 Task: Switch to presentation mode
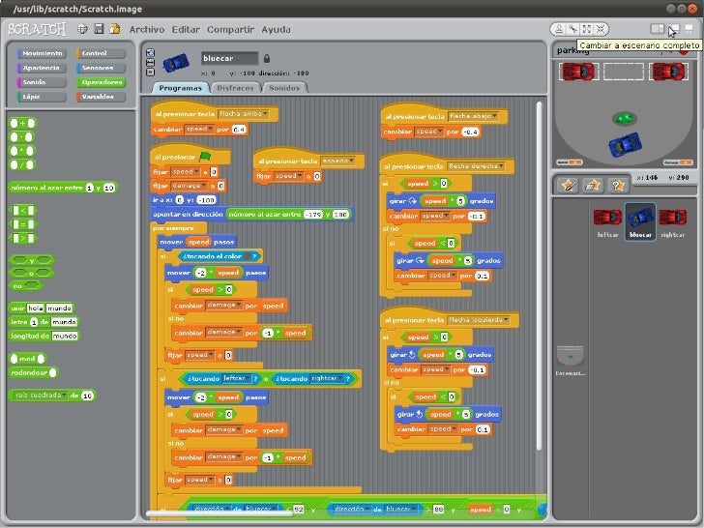[689, 29]
